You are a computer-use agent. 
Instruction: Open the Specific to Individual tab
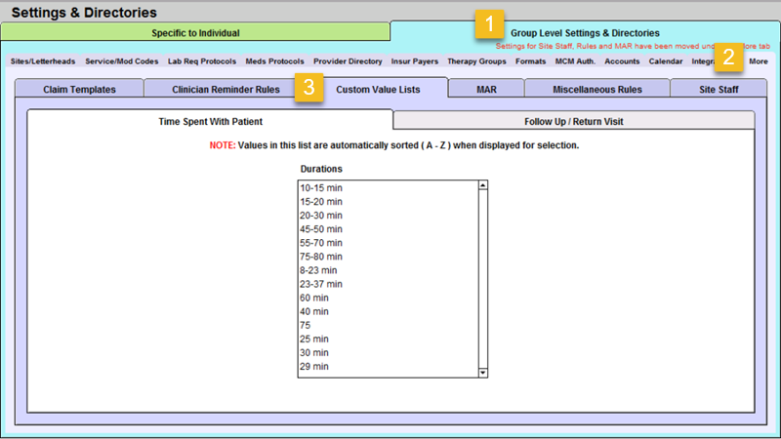[x=195, y=32]
